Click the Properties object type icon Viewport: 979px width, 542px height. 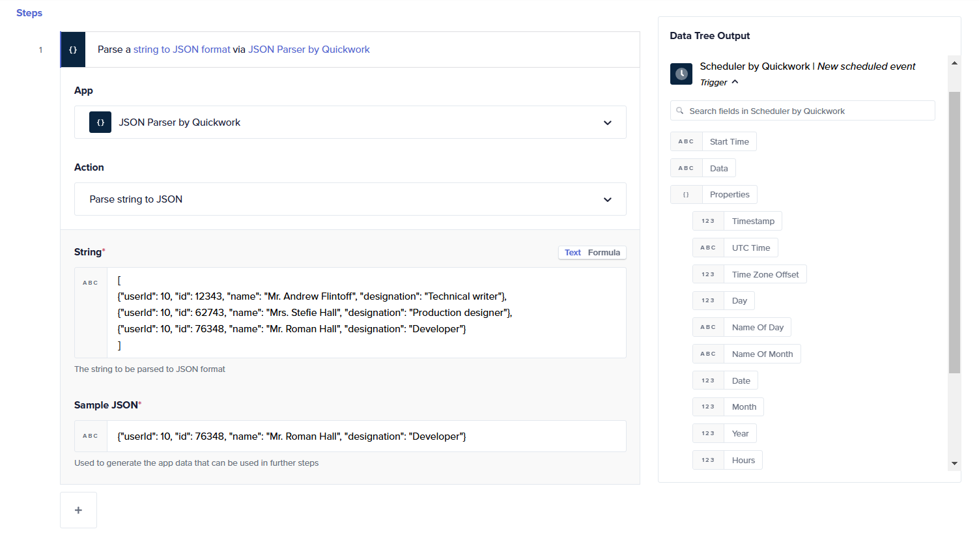(686, 195)
